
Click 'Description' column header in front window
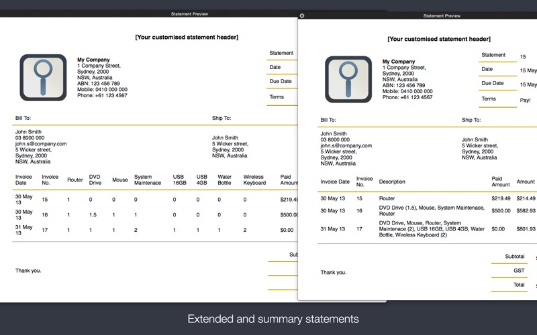[x=392, y=182]
